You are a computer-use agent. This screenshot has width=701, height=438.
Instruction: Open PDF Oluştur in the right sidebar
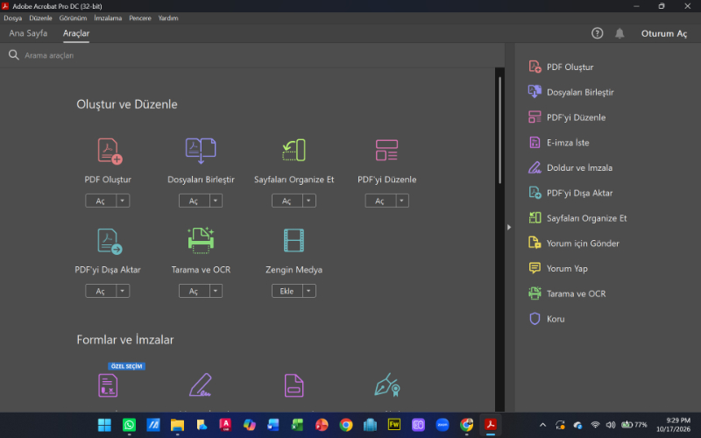tap(561, 67)
